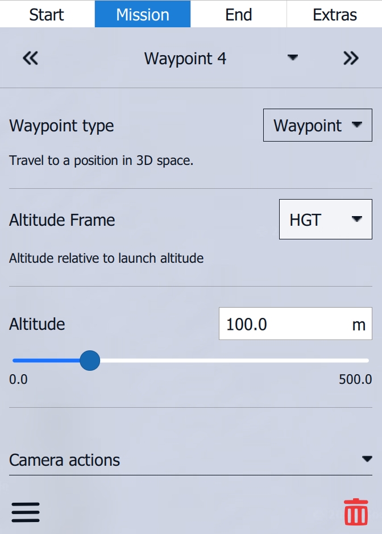Click the 500.0 slider maximum label
The height and width of the screenshot is (534, 382).
click(355, 379)
